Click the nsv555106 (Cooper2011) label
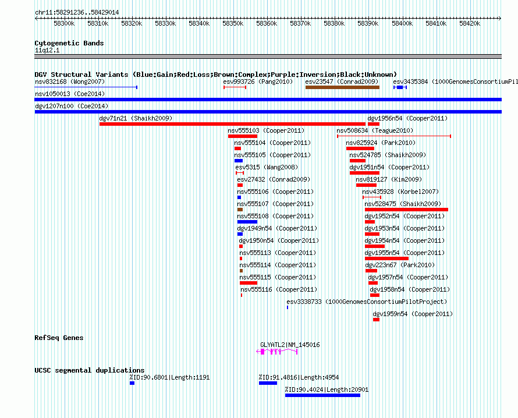 (275, 192)
